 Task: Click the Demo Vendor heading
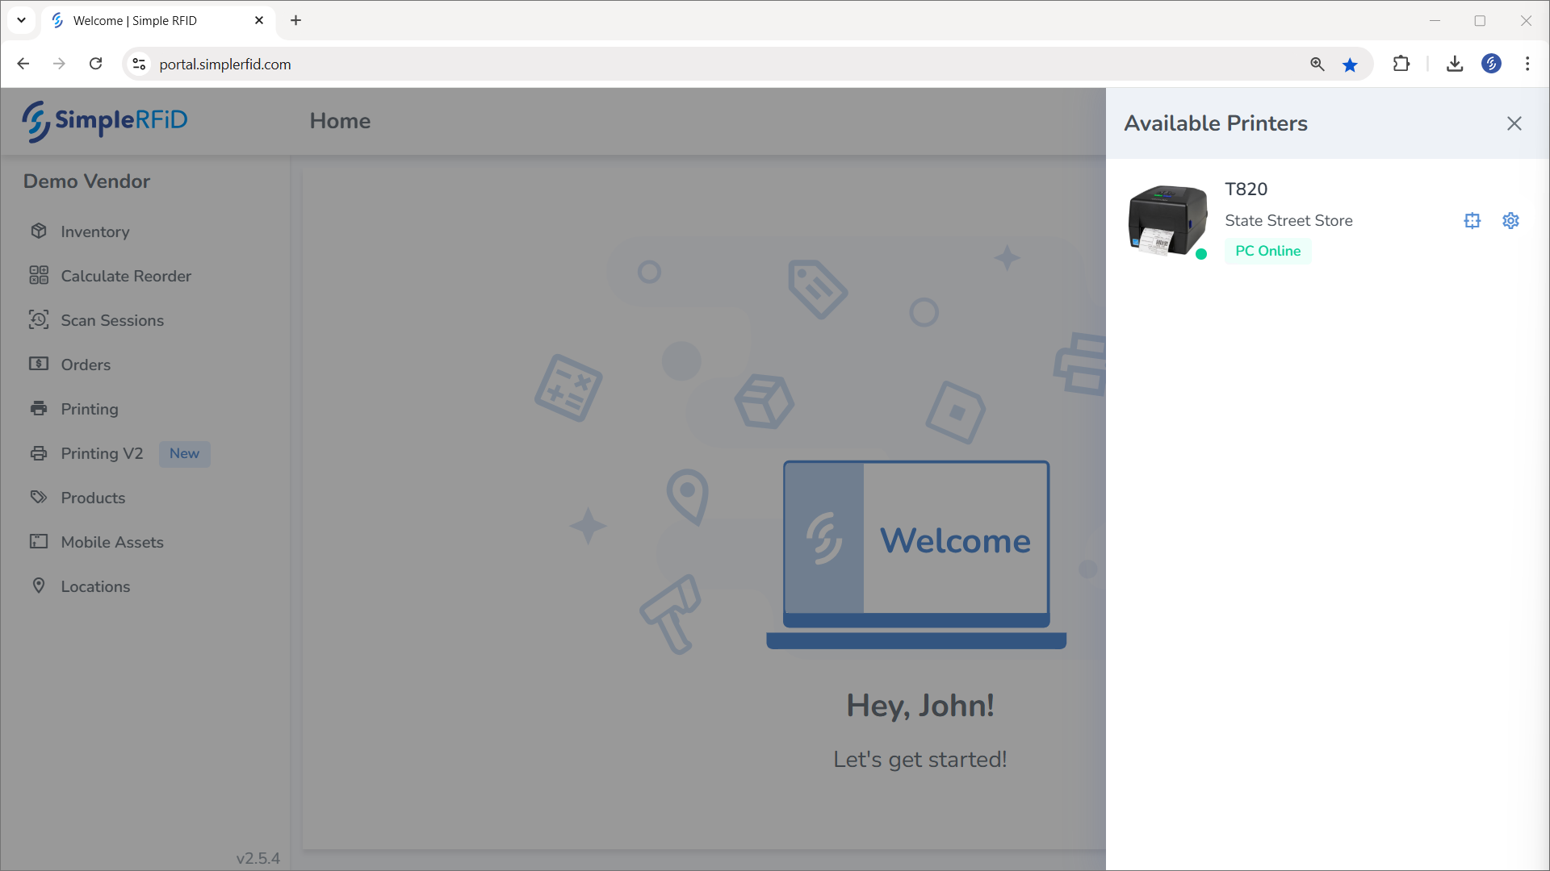click(x=86, y=181)
